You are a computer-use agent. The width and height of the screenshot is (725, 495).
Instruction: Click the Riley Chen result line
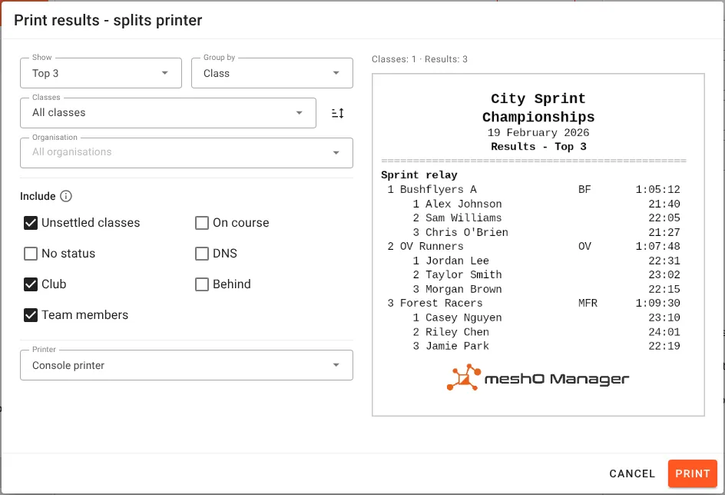[547, 332]
